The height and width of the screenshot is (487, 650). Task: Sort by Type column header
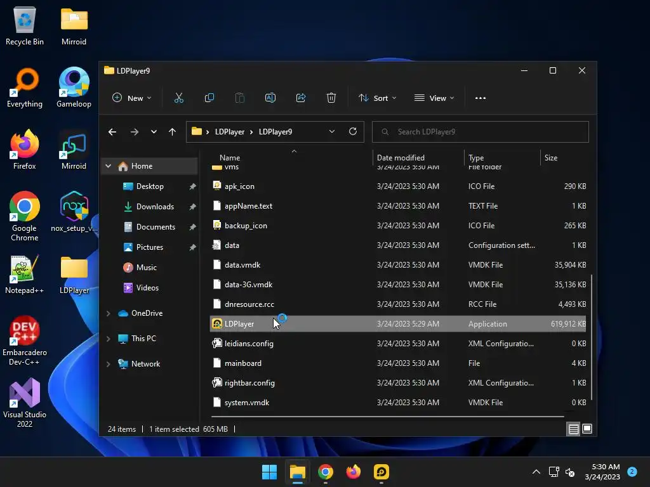(476, 158)
